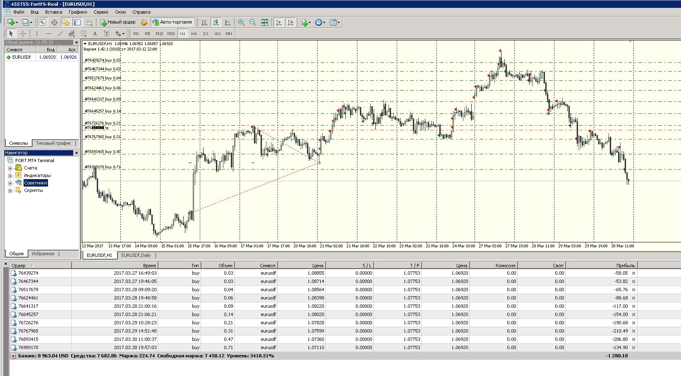Select the crosshair tool
Image resolution: width=681 pixels, height=376 pixels.
(23, 34)
